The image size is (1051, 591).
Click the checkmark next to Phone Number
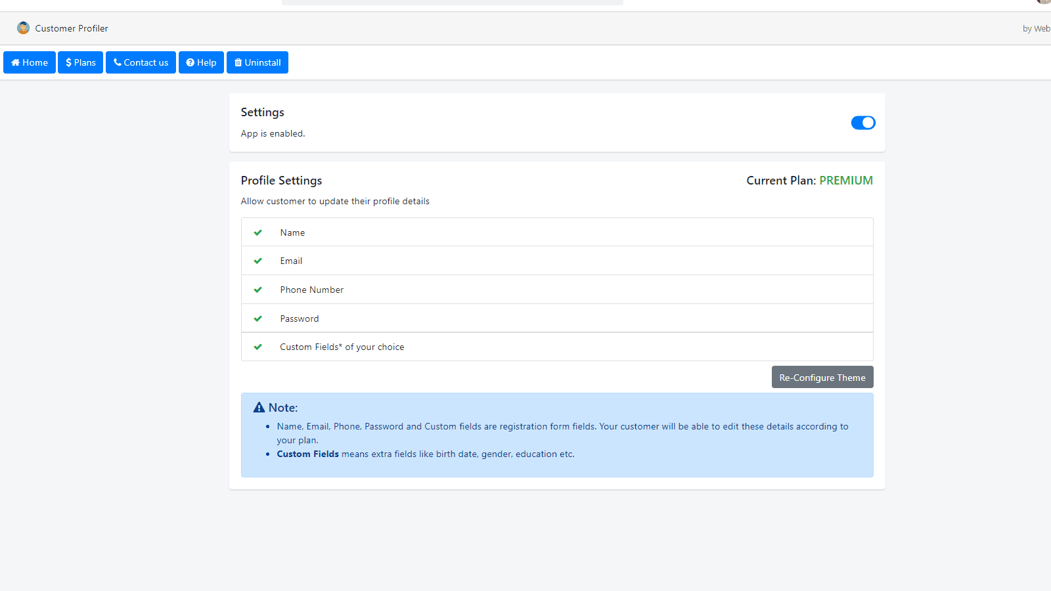coord(258,290)
